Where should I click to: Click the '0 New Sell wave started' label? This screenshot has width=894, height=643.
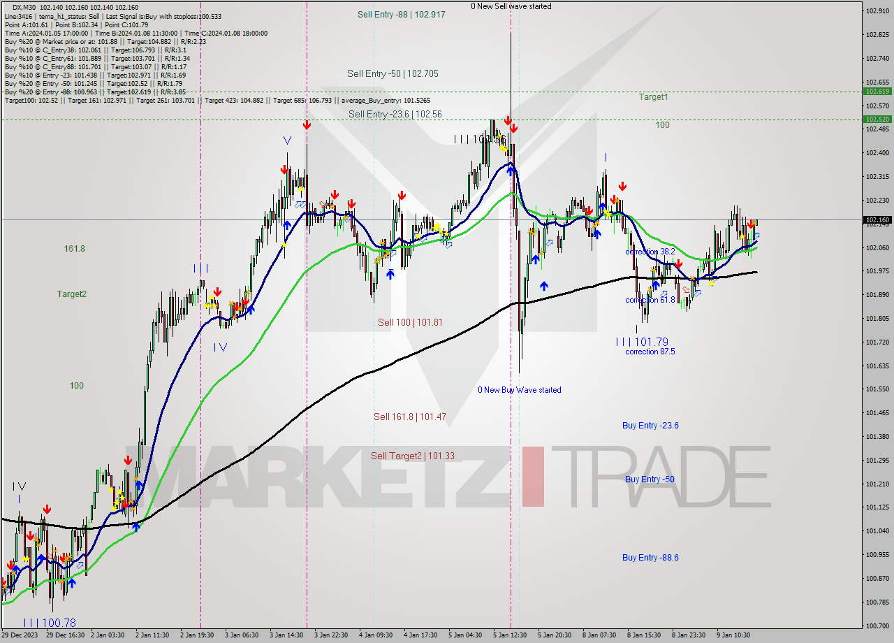[511, 6]
